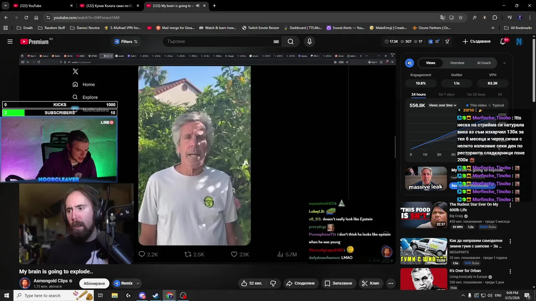Toggle This video series in chart
The height and width of the screenshot is (301, 536).
coord(477,105)
